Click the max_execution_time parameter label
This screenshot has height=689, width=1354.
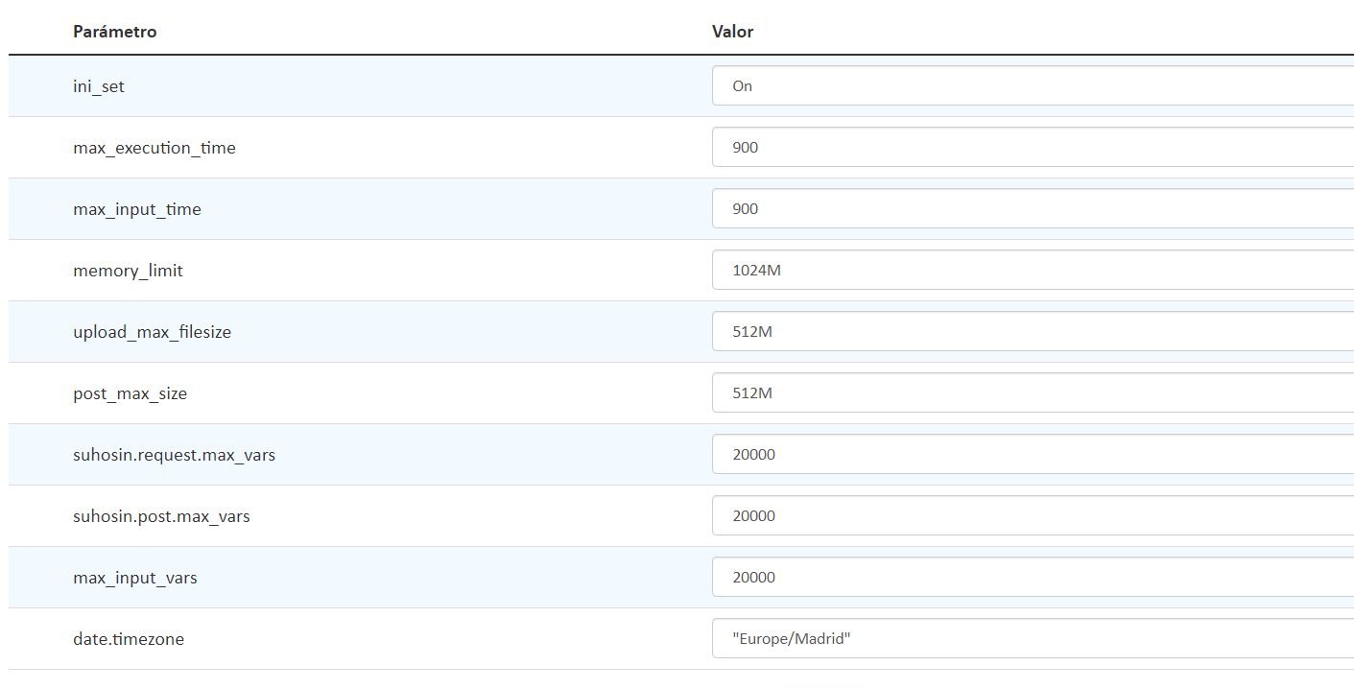click(154, 148)
